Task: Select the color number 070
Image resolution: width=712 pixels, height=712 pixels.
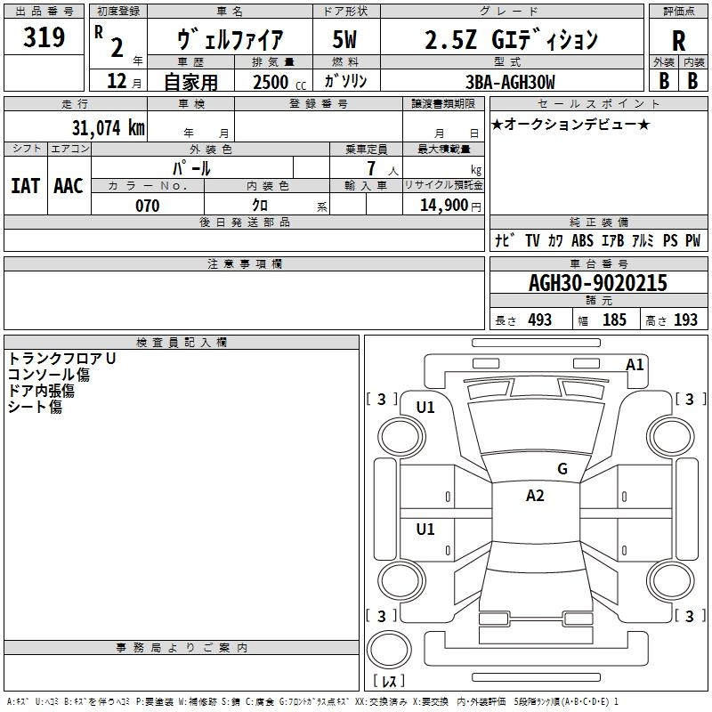Action: (x=148, y=206)
